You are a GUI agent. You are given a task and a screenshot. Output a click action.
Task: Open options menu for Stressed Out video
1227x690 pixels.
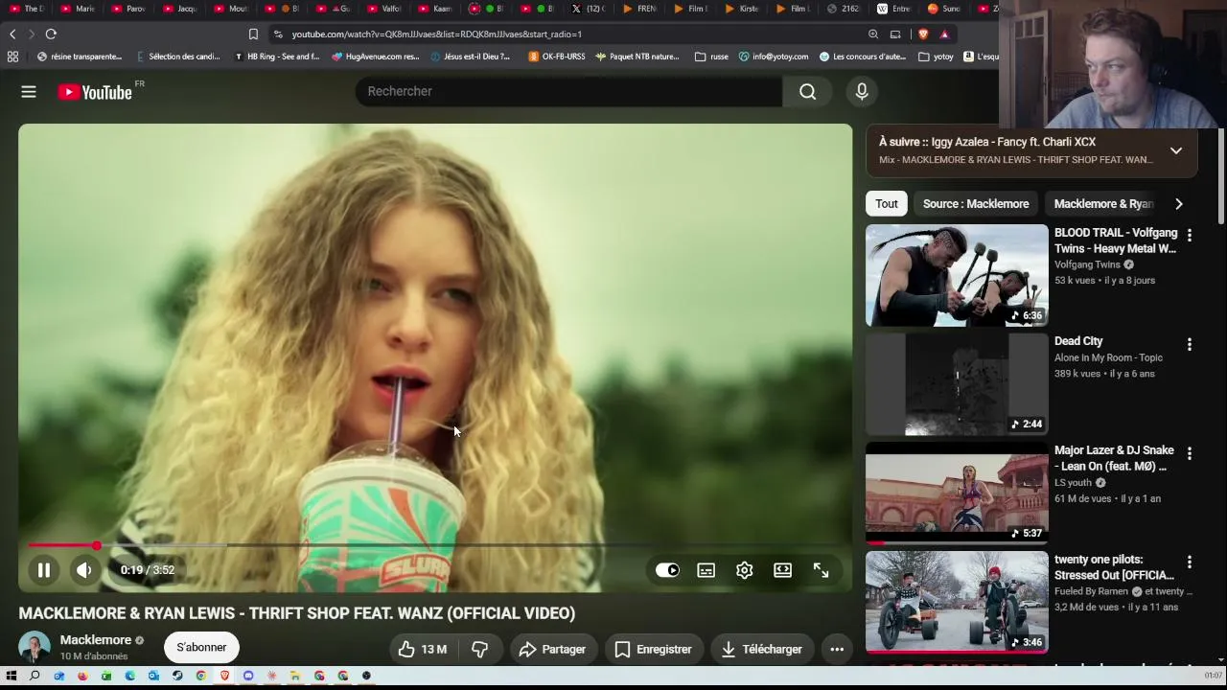coord(1190,563)
